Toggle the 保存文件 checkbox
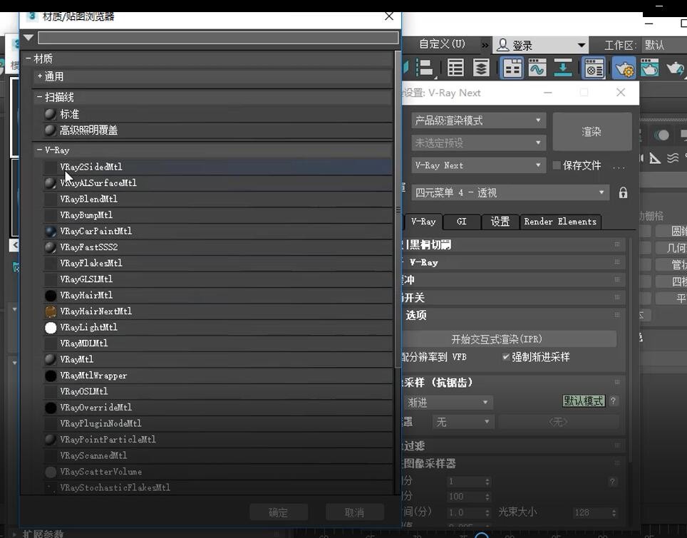687x538 pixels. [x=557, y=165]
